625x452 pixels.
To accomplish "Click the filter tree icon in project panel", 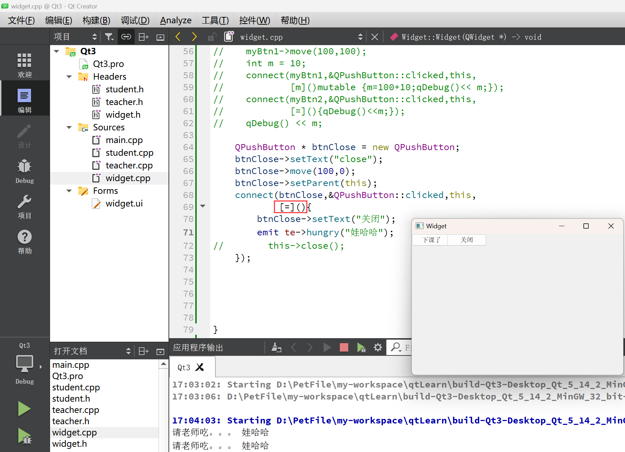I will [109, 37].
